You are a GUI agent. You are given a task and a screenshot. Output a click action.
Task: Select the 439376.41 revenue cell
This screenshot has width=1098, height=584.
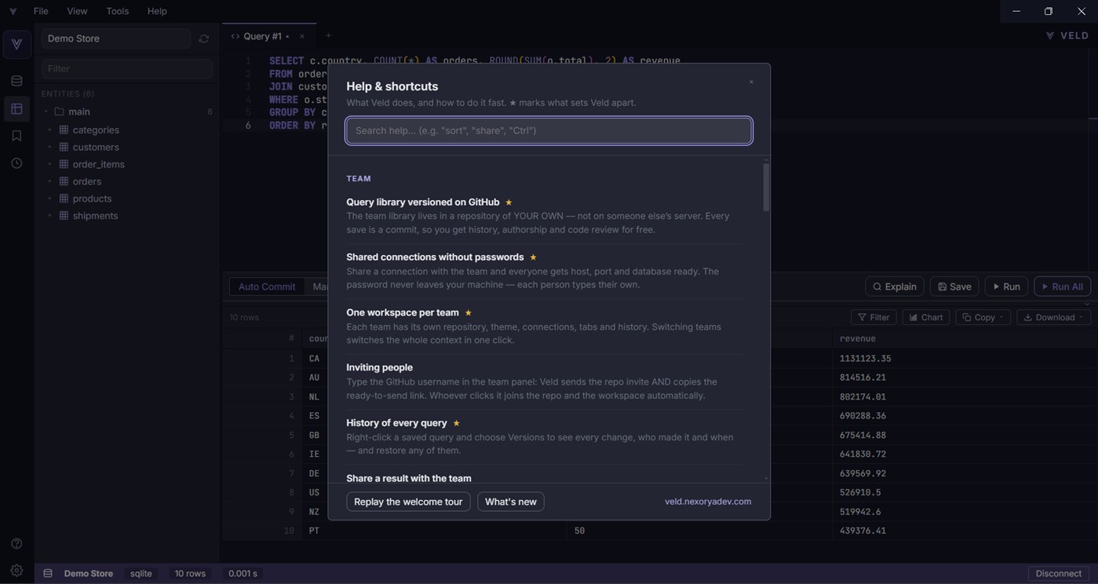pyautogui.click(x=863, y=531)
